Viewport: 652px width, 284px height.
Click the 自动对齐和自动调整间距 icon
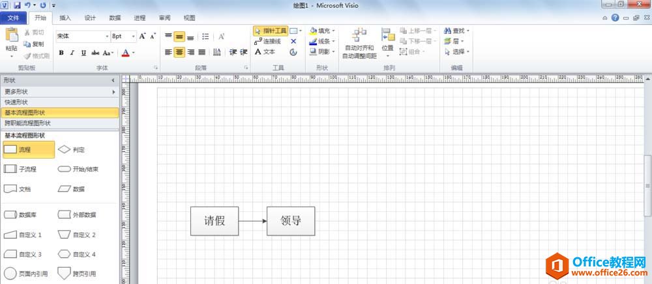click(359, 35)
